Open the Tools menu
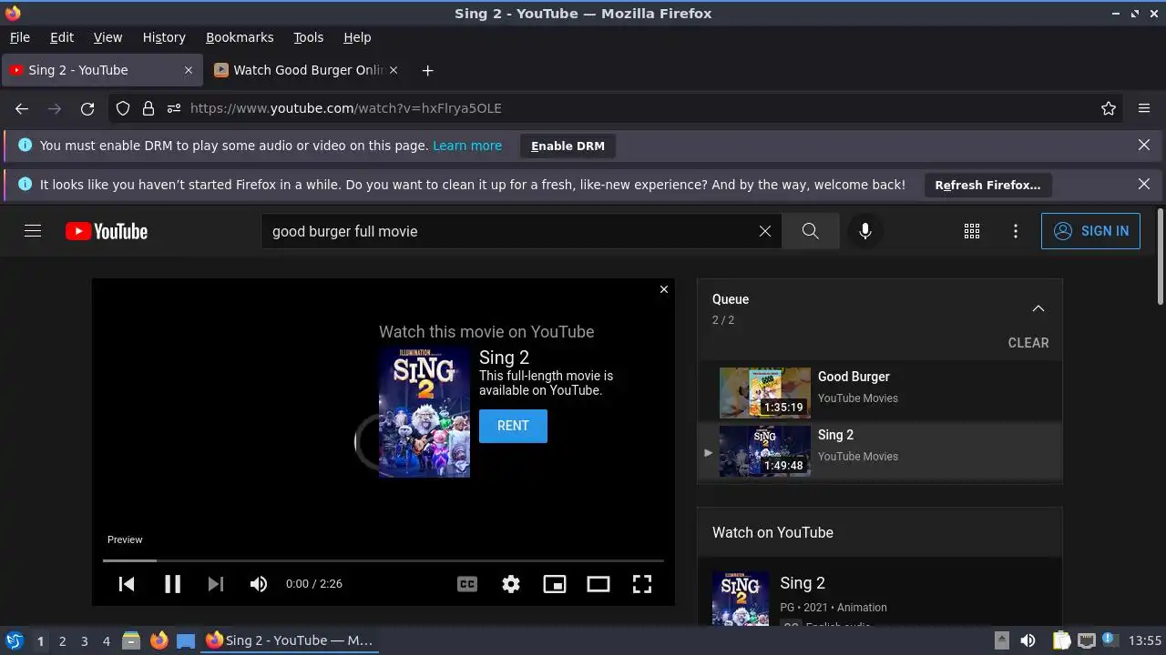This screenshot has width=1166, height=655. pyautogui.click(x=308, y=37)
